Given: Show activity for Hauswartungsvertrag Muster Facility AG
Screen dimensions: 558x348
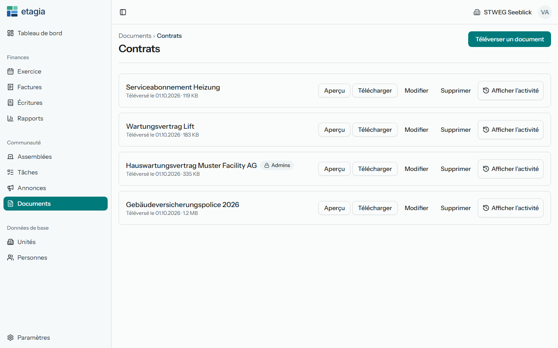Looking at the screenshot, I should (x=510, y=169).
